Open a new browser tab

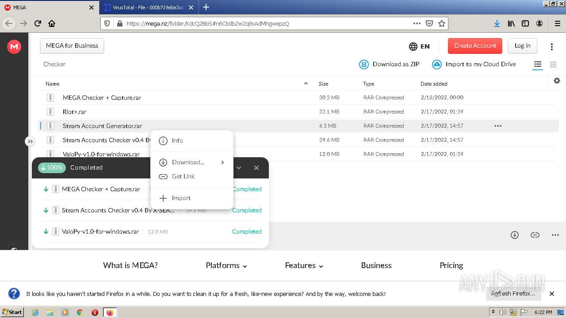(x=206, y=7)
